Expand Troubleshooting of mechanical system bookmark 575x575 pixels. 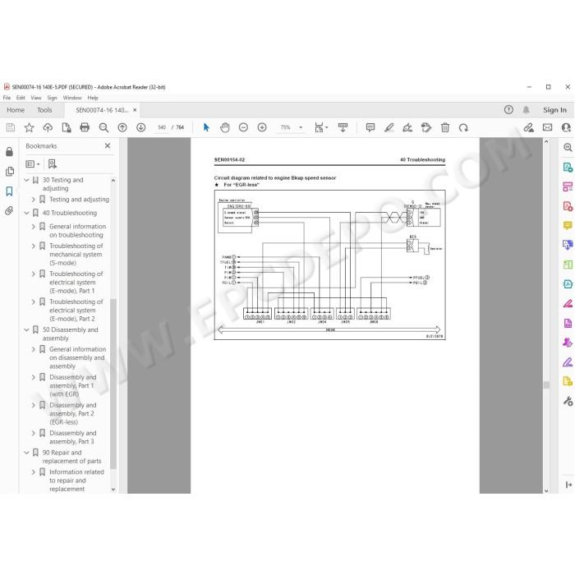click(x=34, y=246)
